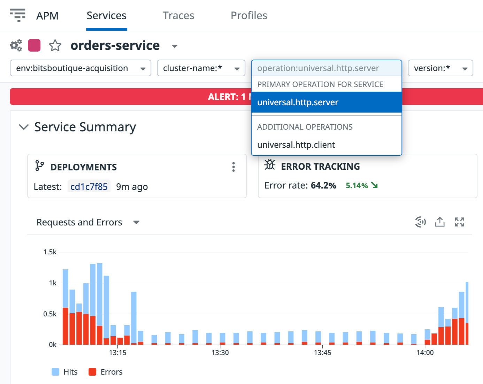Screen dimensions: 483x384
Task: Click the pink service color swatch
Action: coord(34,45)
